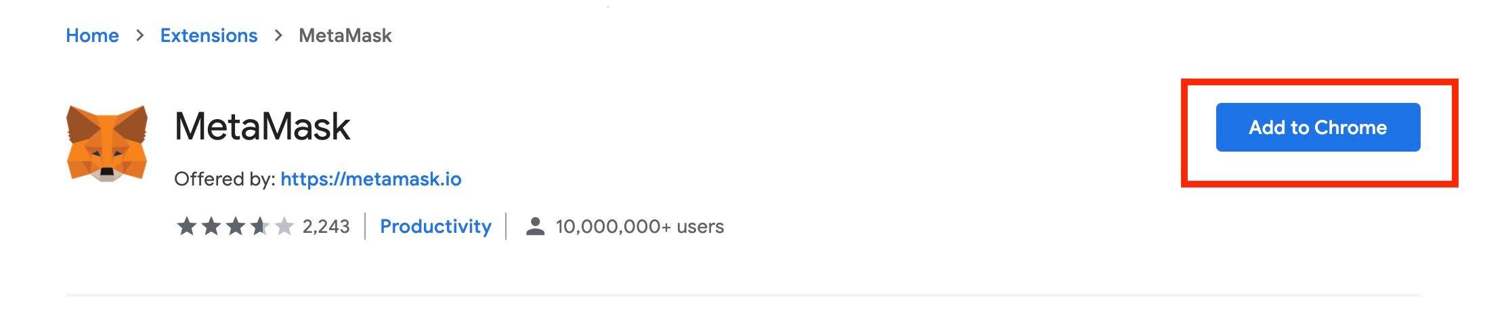The width and height of the screenshot is (1506, 329).
Task: Open the Productivity category link
Action: click(x=435, y=226)
